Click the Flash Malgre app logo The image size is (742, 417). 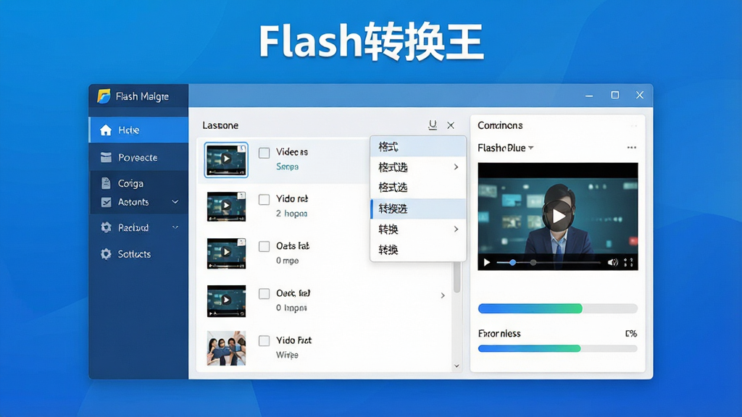pyautogui.click(x=104, y=96)
